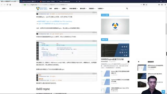Click second toolbar icon of nginx reload code block
Screen dimensions: 167x94
pos(96,74)
